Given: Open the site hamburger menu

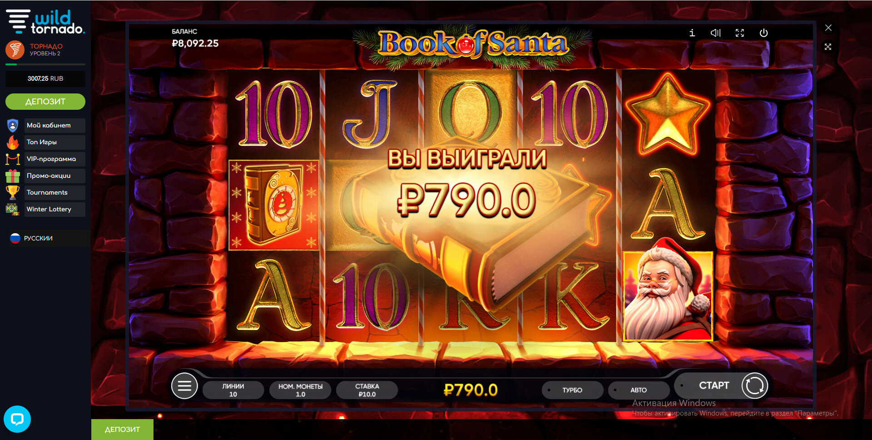Looking at the screenshot, I should coord(18,21).
